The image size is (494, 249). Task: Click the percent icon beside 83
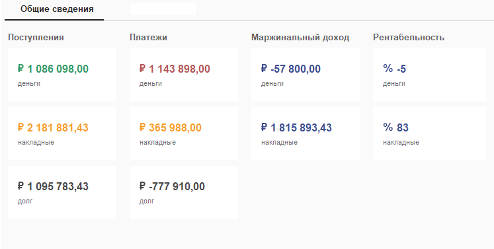[x=388, y=127]
